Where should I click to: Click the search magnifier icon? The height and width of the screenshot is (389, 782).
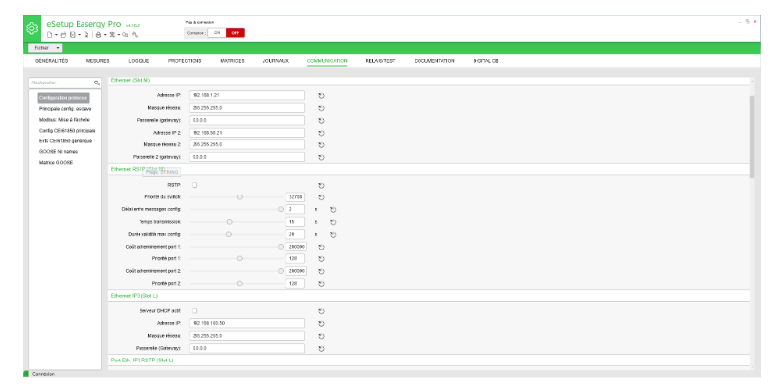(96, 83)
